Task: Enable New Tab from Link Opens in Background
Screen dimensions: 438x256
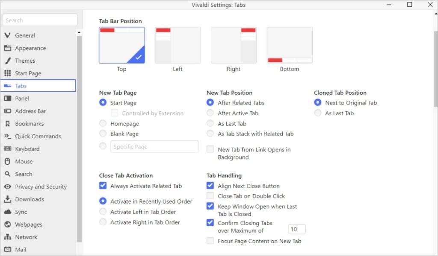Action: (x=210, y=149)
